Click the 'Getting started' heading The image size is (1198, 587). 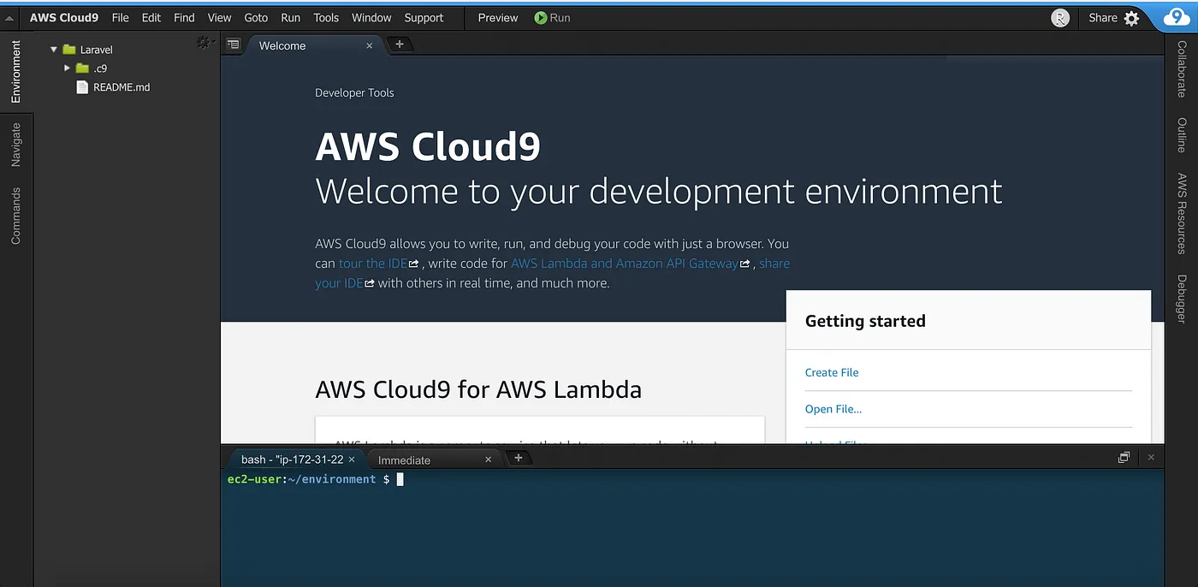tap(865, 321)
